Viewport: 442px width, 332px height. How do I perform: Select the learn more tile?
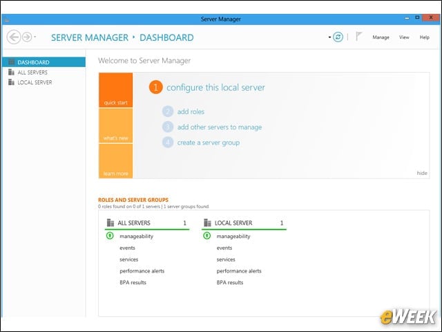point(115,161)
